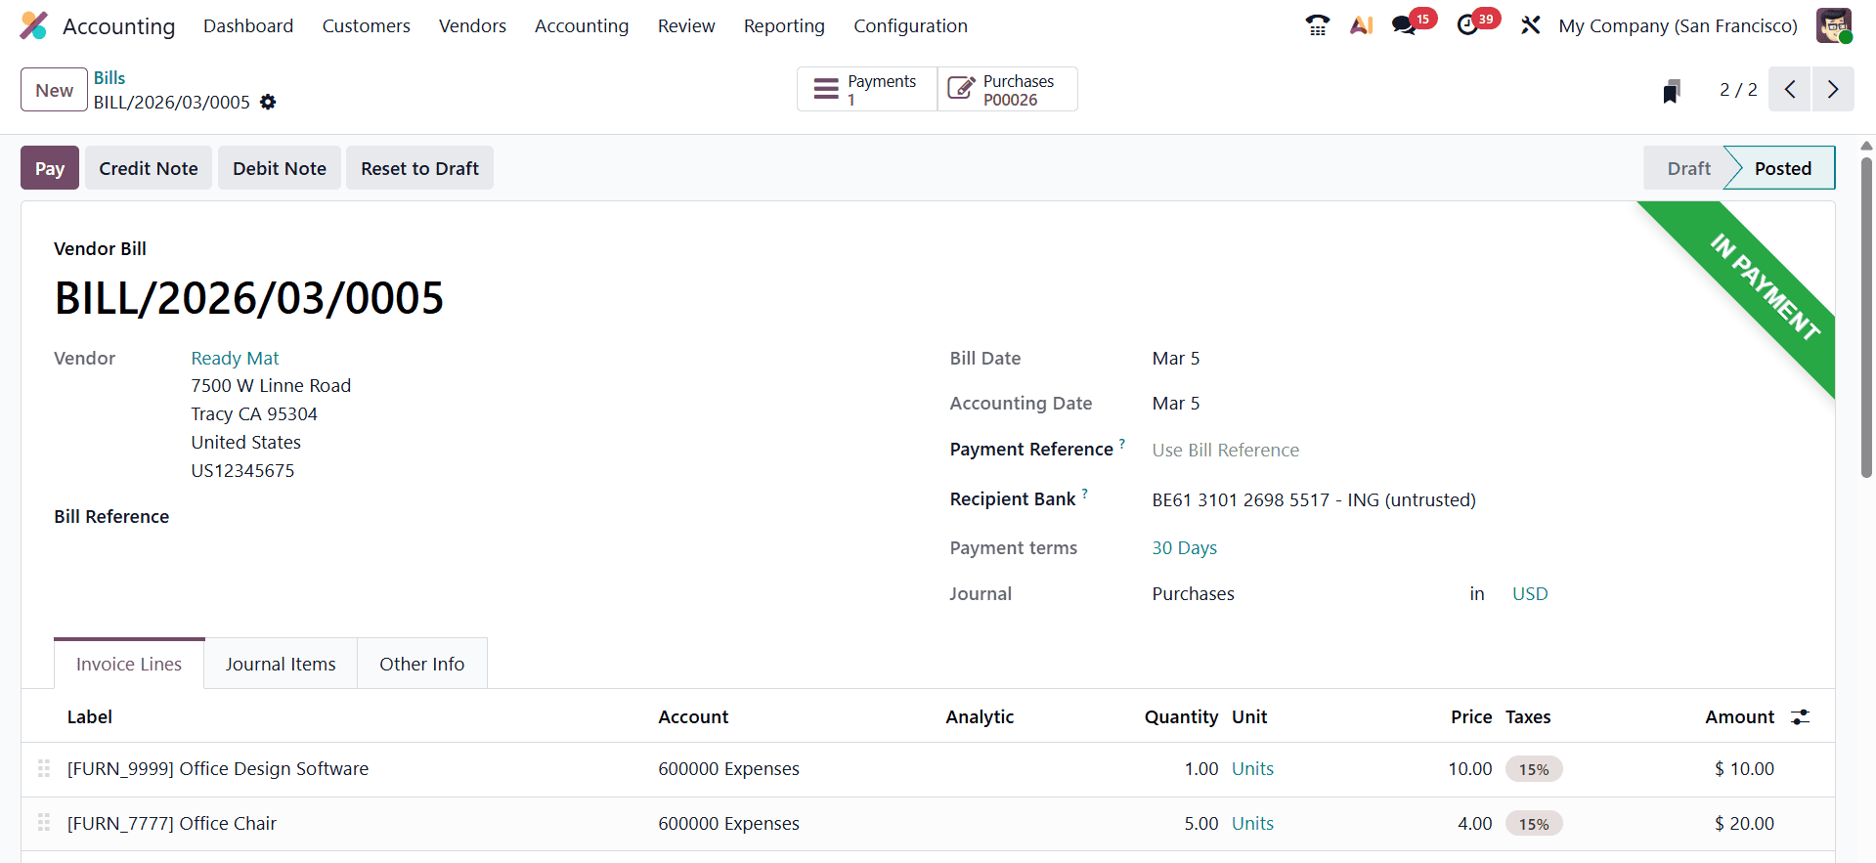1876x863 pixels.
Task: Click the $ 20.00 amount cell
Action: [x=1744, y=823]
